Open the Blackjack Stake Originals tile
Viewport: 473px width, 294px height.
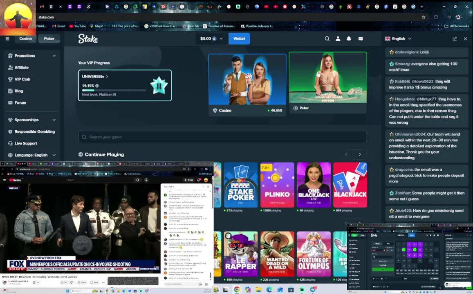350,185
